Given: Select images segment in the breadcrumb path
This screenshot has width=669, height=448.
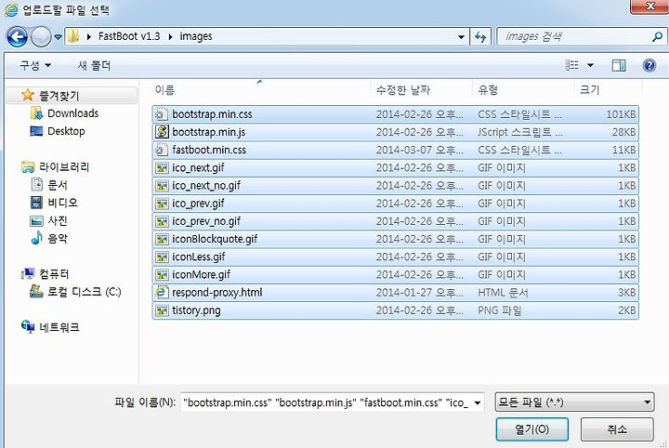Looking at the screenshot, I should [196, 36].
